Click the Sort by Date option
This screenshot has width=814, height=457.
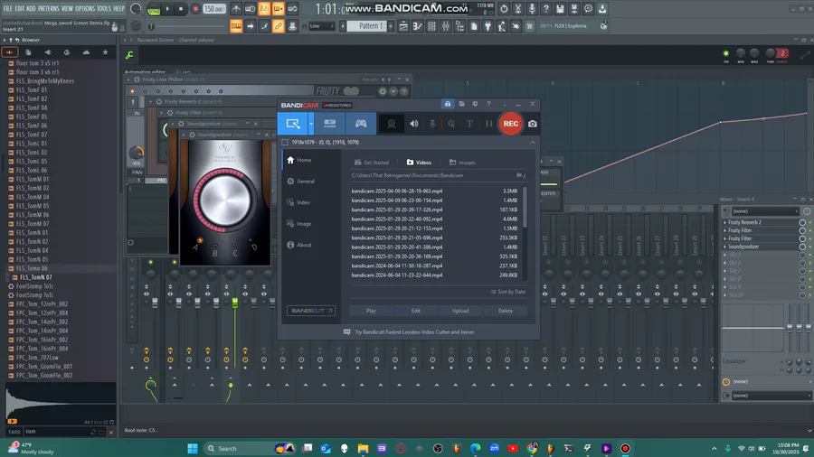(x=508, y=292)
